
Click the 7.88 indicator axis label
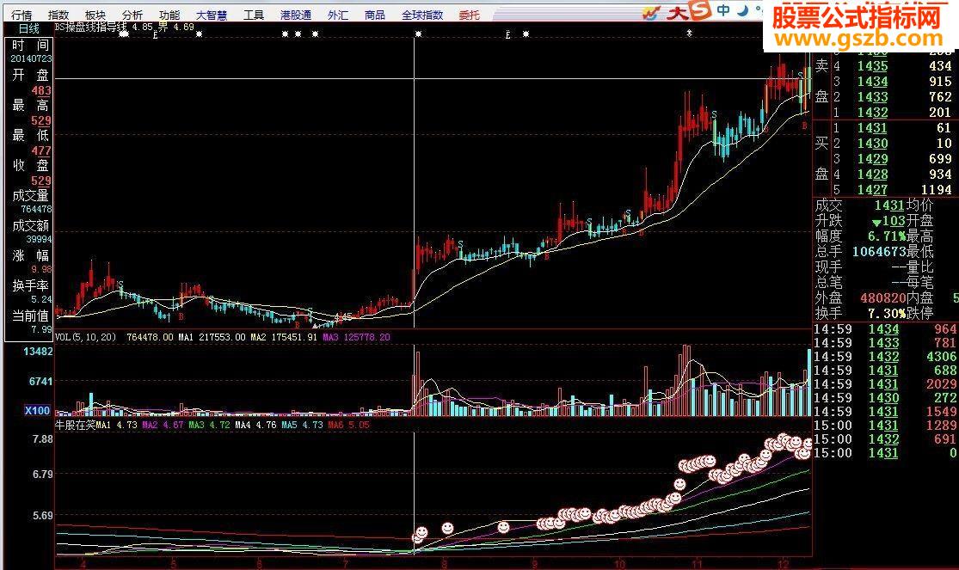pyautogui.click(x=43, y=438)
